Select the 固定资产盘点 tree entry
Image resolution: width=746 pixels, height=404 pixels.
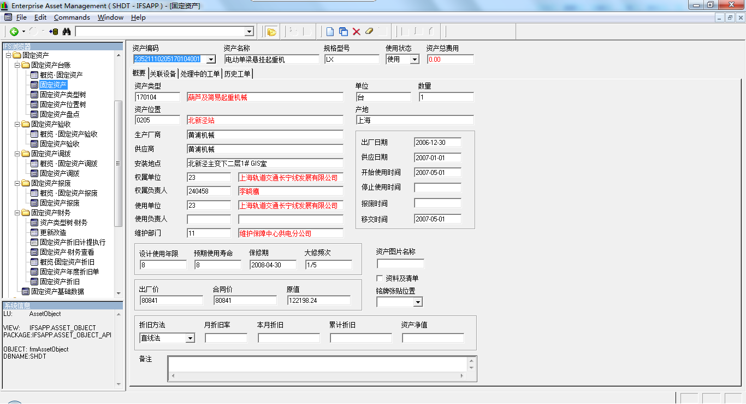(x=60, y=114)
